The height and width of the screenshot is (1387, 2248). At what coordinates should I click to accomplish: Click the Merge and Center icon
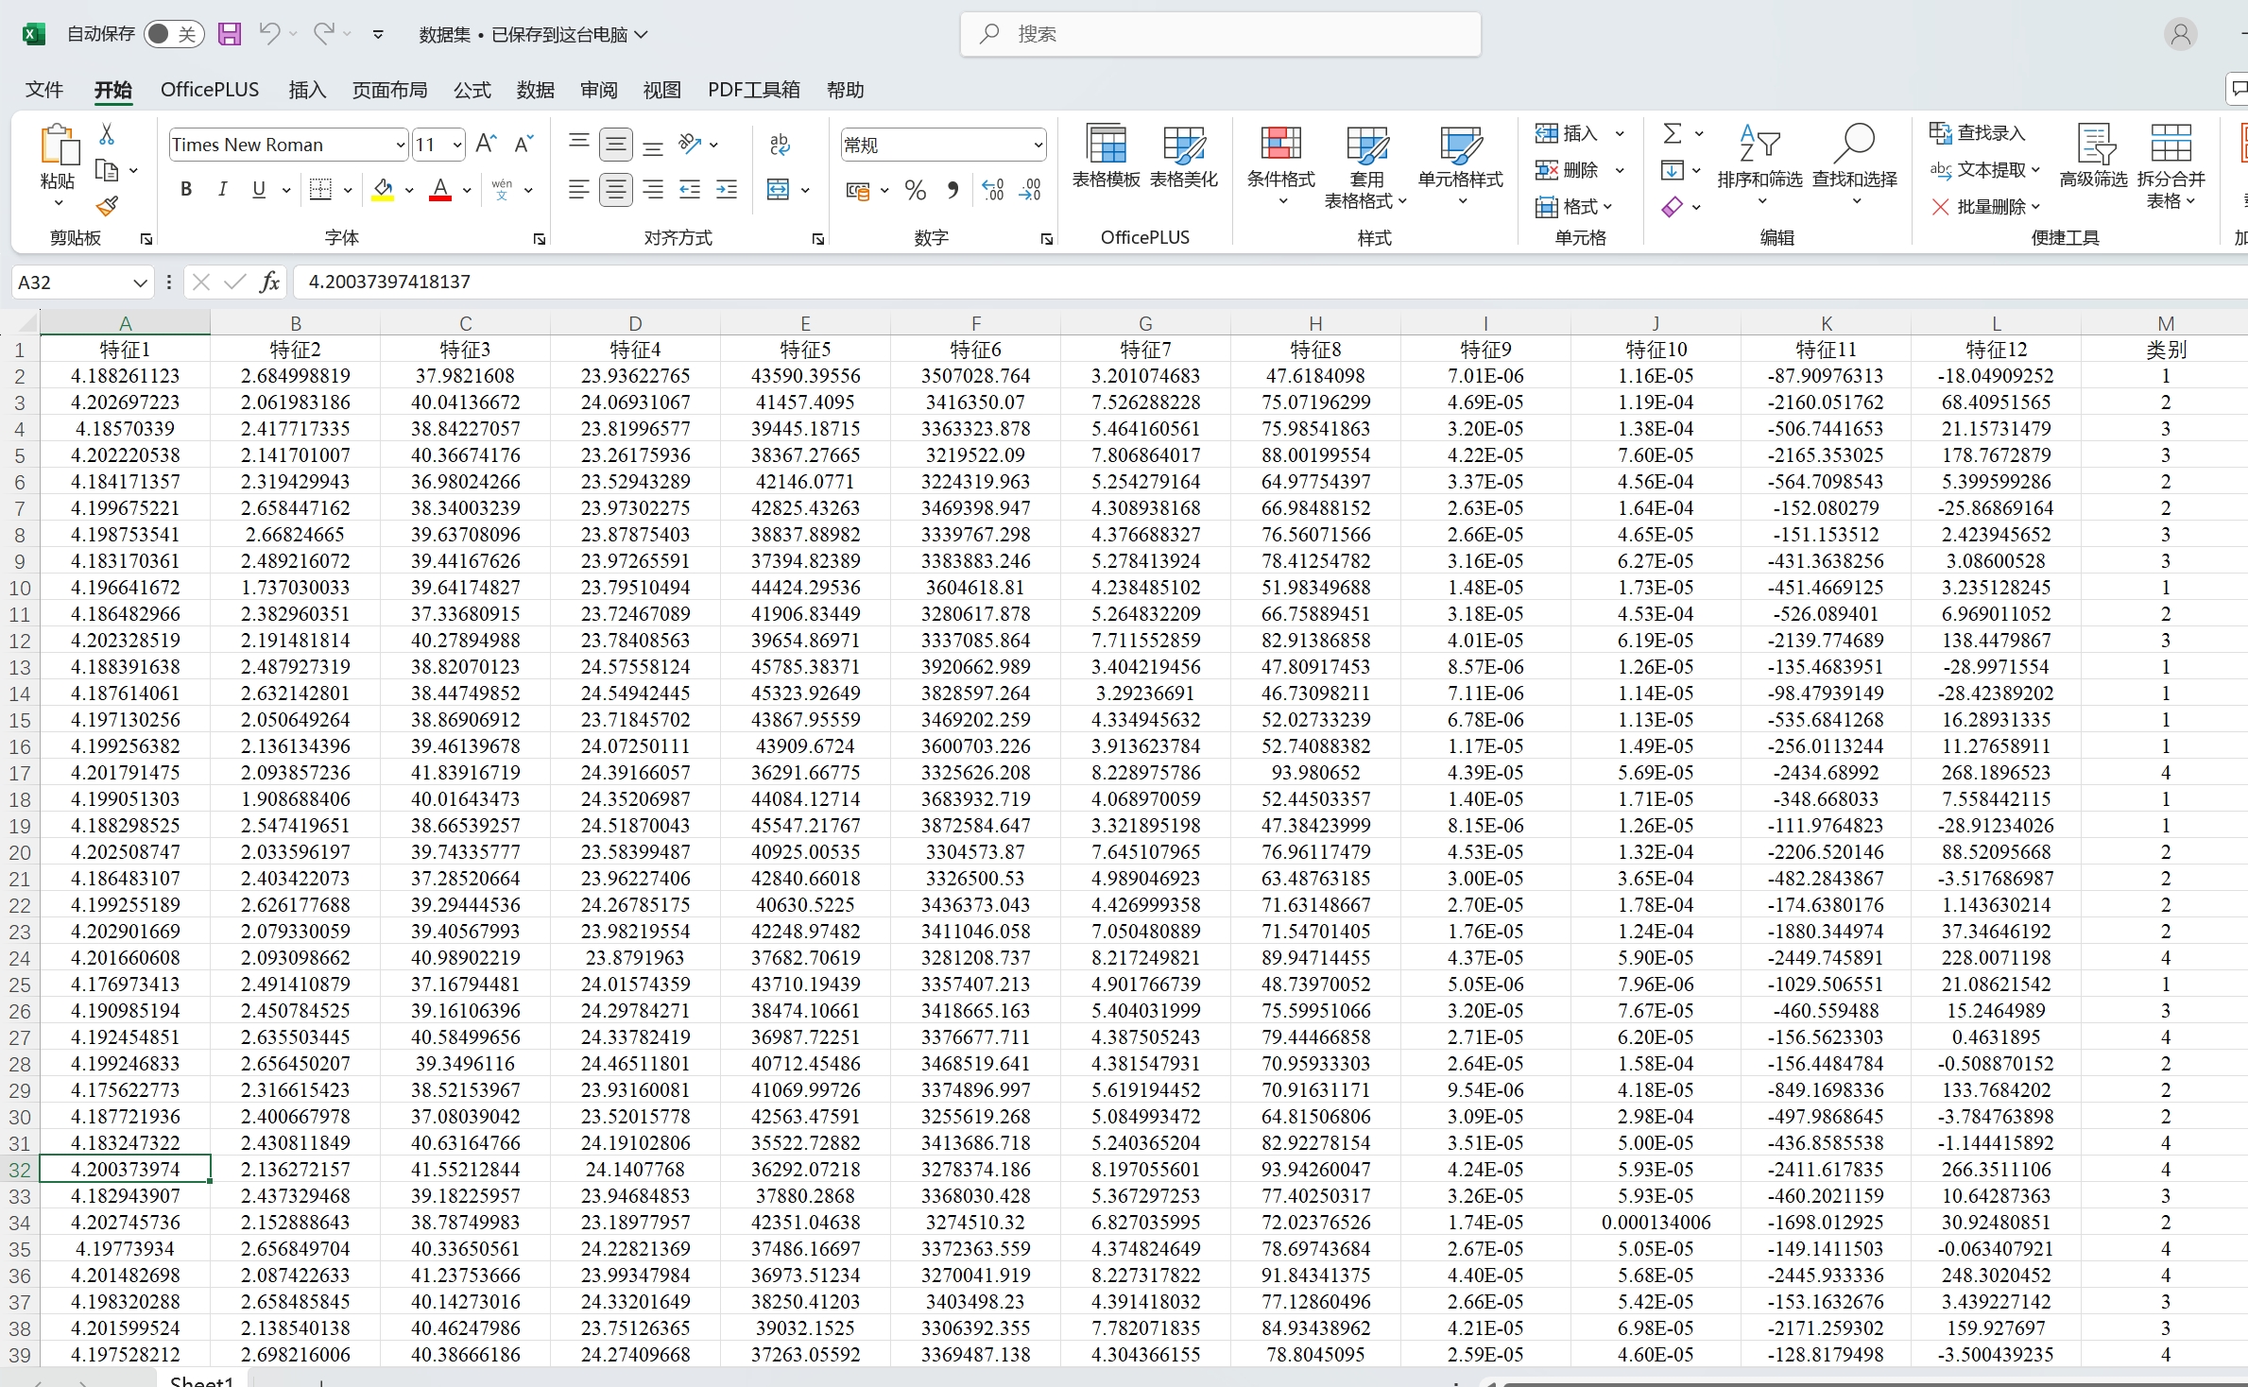point(778,190)
